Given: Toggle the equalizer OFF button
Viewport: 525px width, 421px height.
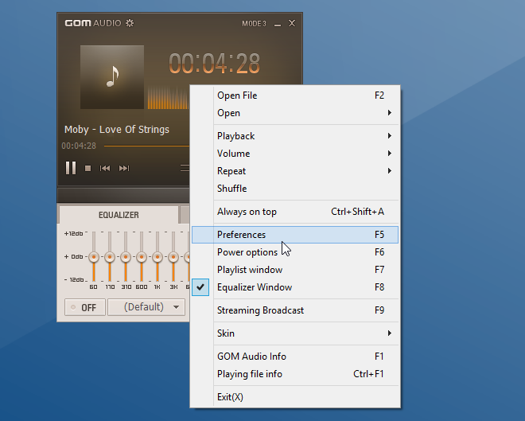Looking at the screenshot, I should pos(85,307).
